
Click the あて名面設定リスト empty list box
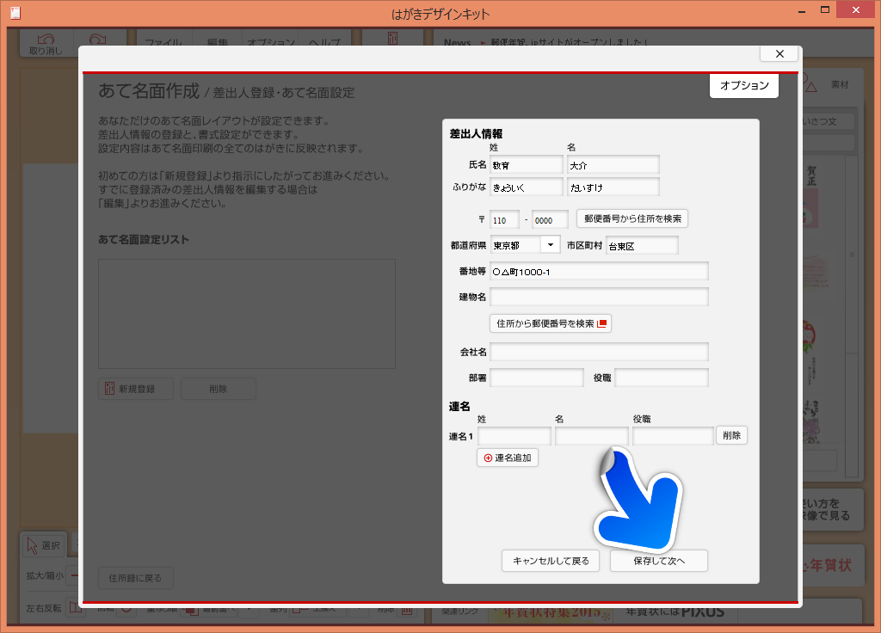click(x=247, y=314)
